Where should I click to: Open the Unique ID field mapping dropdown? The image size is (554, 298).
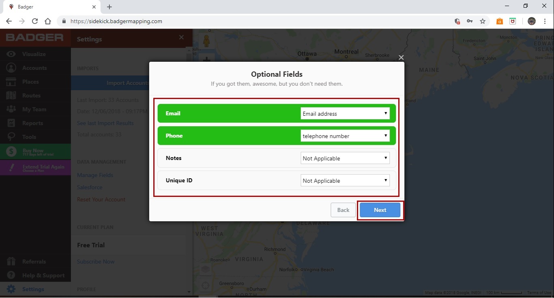click(x=345, y=181)
